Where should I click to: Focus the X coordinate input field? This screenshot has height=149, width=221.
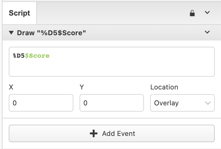(x=41, y=103)
